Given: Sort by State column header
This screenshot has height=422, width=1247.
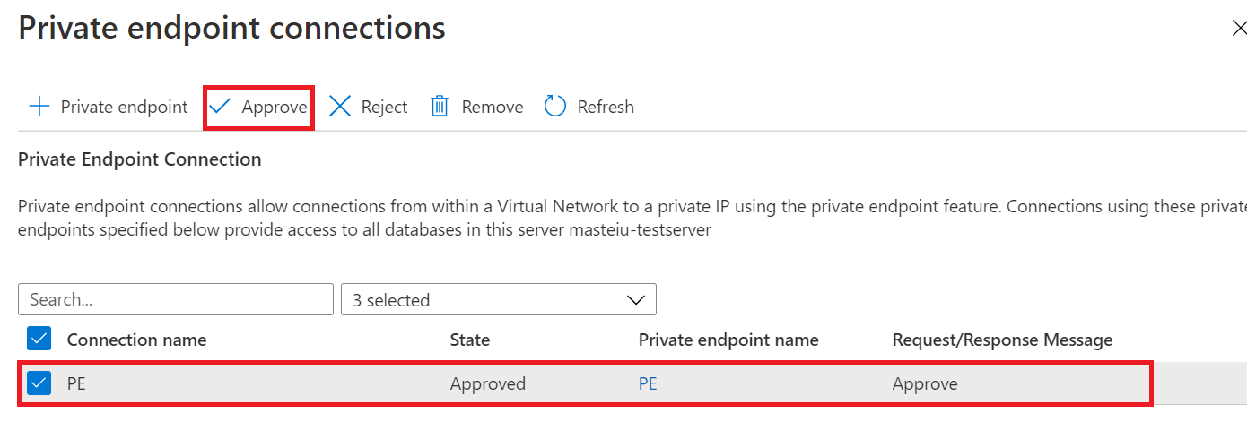Looking at the screenshot, I should (x=470, y=340).
